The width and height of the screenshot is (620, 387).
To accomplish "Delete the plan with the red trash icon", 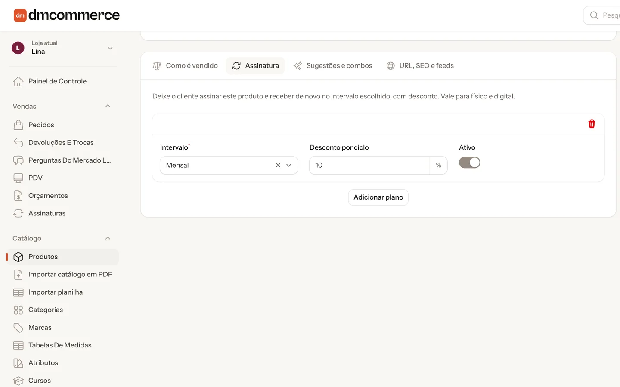I will [x=592, y=124].
